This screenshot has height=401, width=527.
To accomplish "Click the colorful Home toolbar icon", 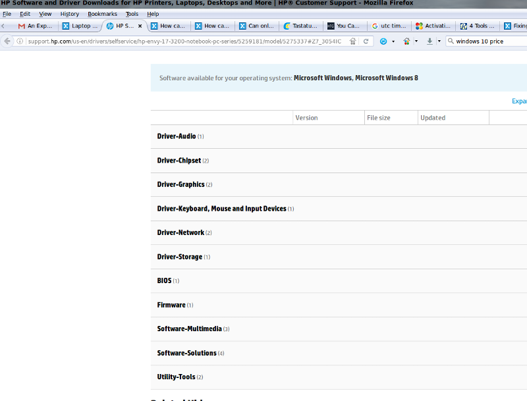I will [x=406, y=41].
